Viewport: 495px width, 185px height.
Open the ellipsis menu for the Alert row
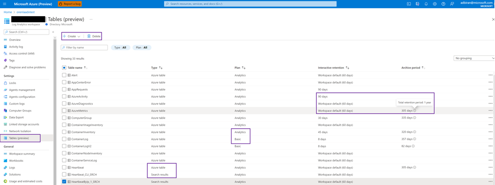(x=490, y=75)
